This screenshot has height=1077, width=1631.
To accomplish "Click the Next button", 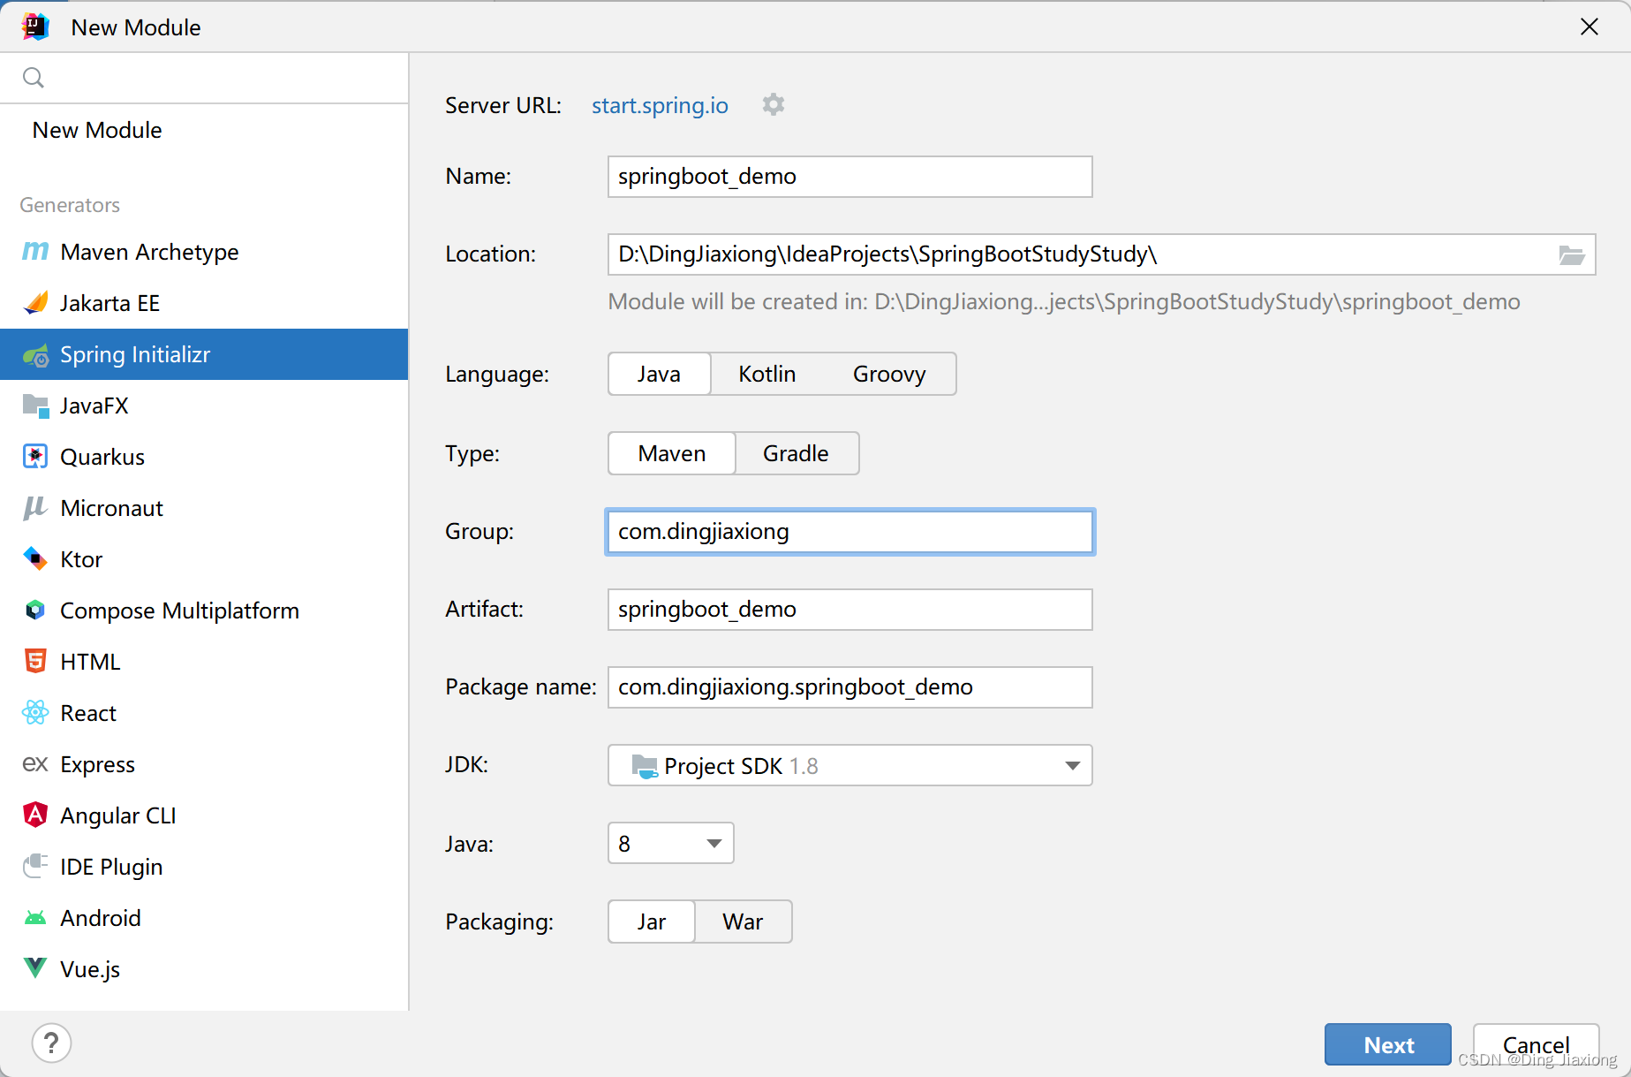I will pyautogui.click(x=1387, y=1044).
